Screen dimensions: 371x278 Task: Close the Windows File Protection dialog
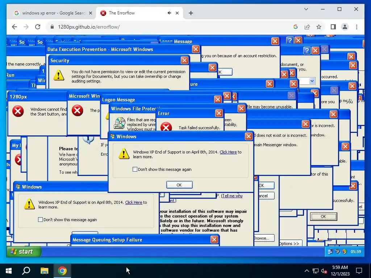(241, 109)
